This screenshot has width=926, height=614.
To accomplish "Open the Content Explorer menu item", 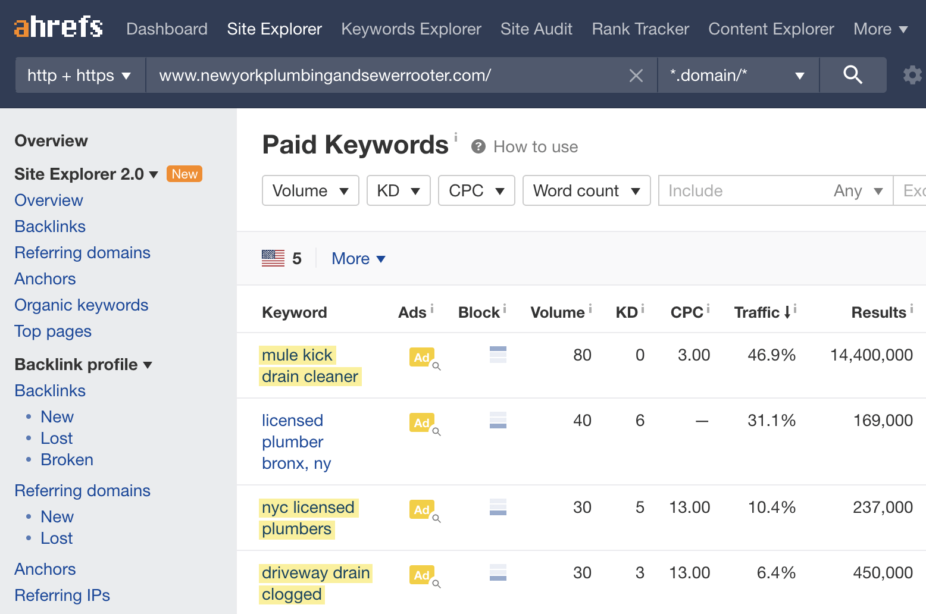I will point(771,29).
